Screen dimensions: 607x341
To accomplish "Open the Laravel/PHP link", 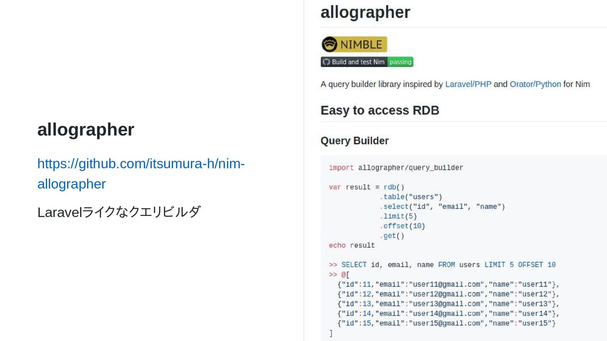I will pos(468,84).
